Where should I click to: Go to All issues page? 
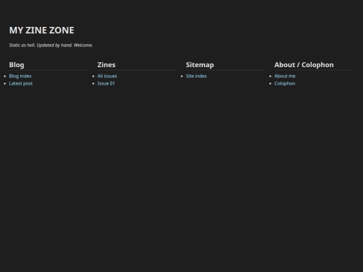pos(107,76)
